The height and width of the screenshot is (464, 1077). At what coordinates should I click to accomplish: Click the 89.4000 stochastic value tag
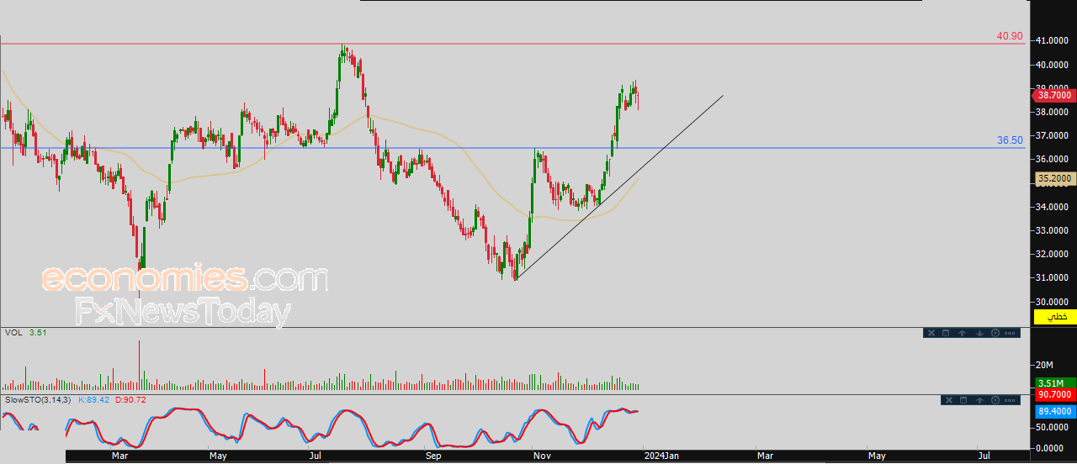point(1055,411)
